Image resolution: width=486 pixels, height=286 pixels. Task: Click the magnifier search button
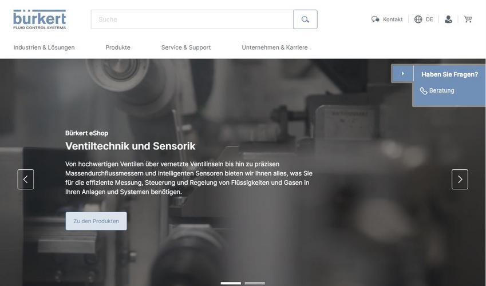tap(305, 19)
